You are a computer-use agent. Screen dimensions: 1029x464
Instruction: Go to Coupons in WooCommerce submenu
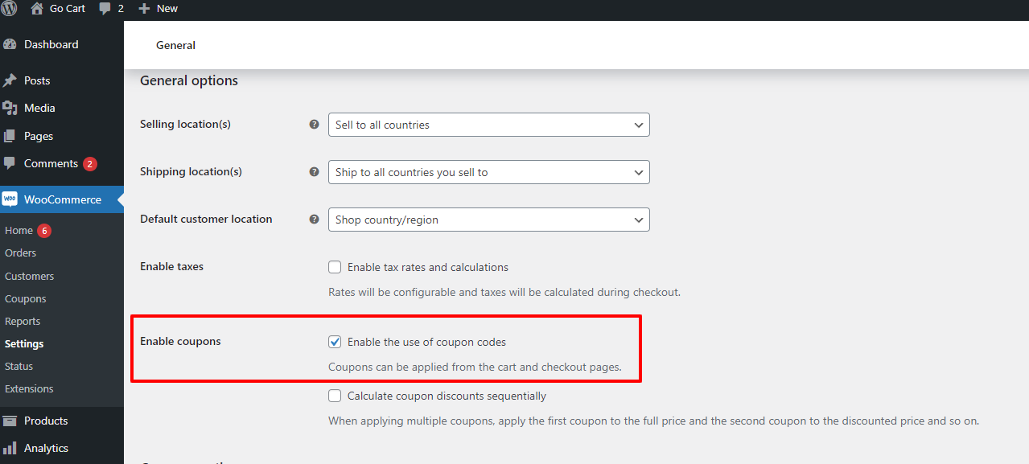pos(26,299)
